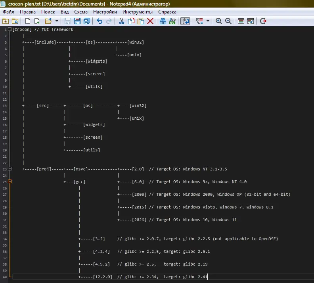Click the greyed-out Save icon

point(68,21)
